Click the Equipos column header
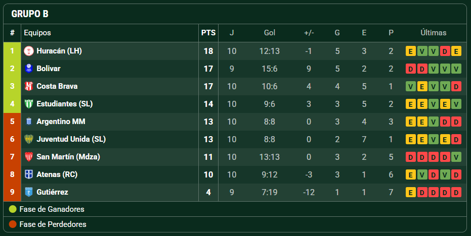Viewport: 471px width, 236px height. tap(37, 33)
